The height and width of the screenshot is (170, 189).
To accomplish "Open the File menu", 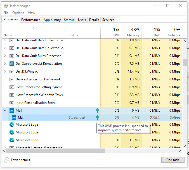I will tap(6, 13).
